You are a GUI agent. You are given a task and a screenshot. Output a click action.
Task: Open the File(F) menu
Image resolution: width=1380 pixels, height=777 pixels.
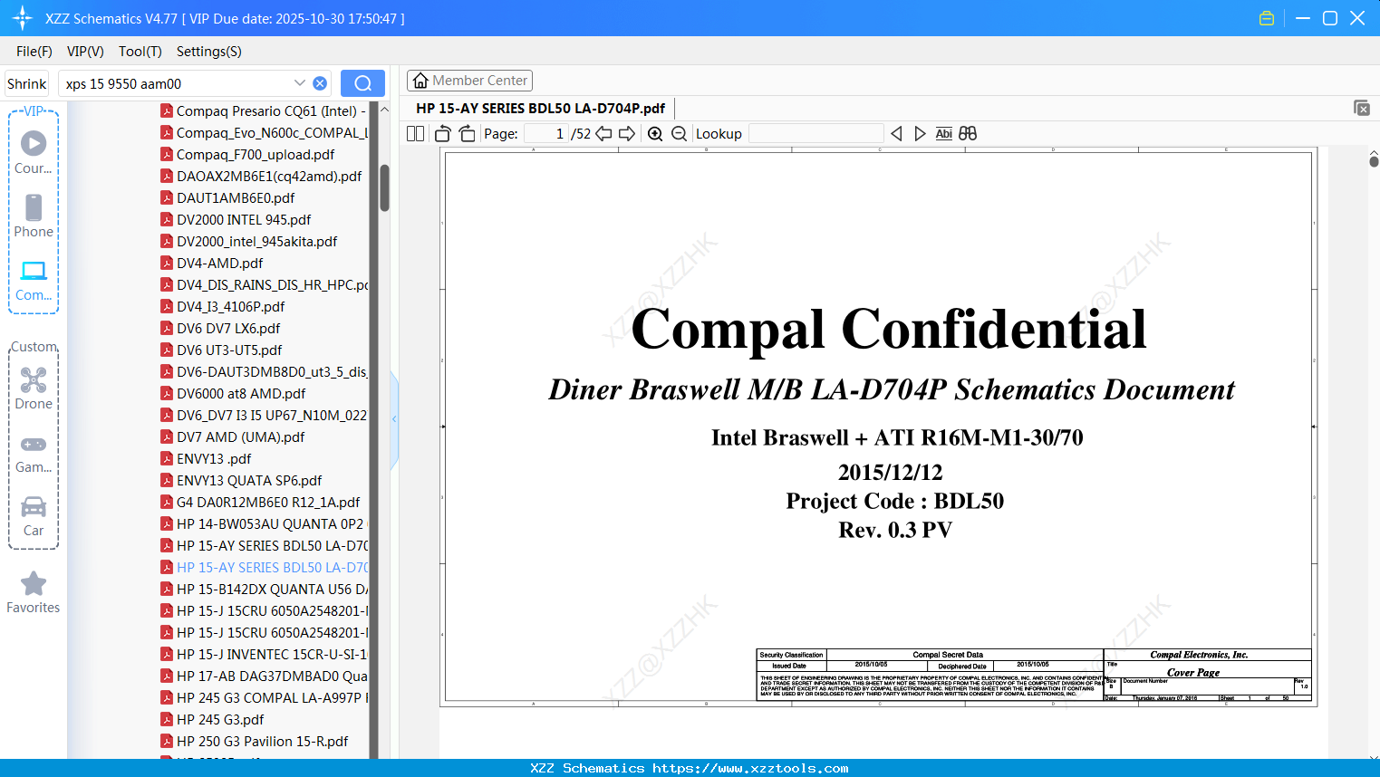(x=34, y=52)
